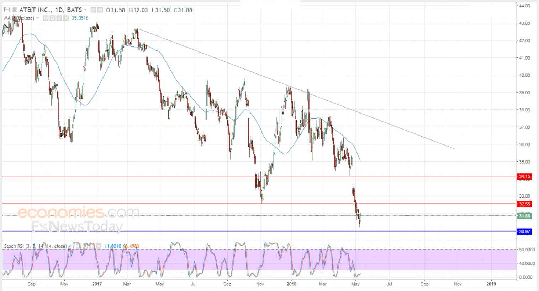Remove Stoch RSI indicator with X icon

pos(98,246)
